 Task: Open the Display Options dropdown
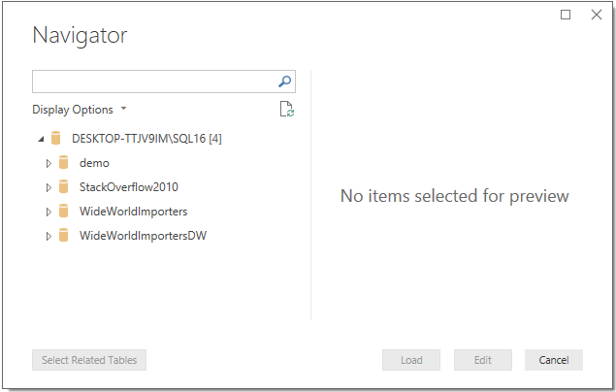(80, 110)
